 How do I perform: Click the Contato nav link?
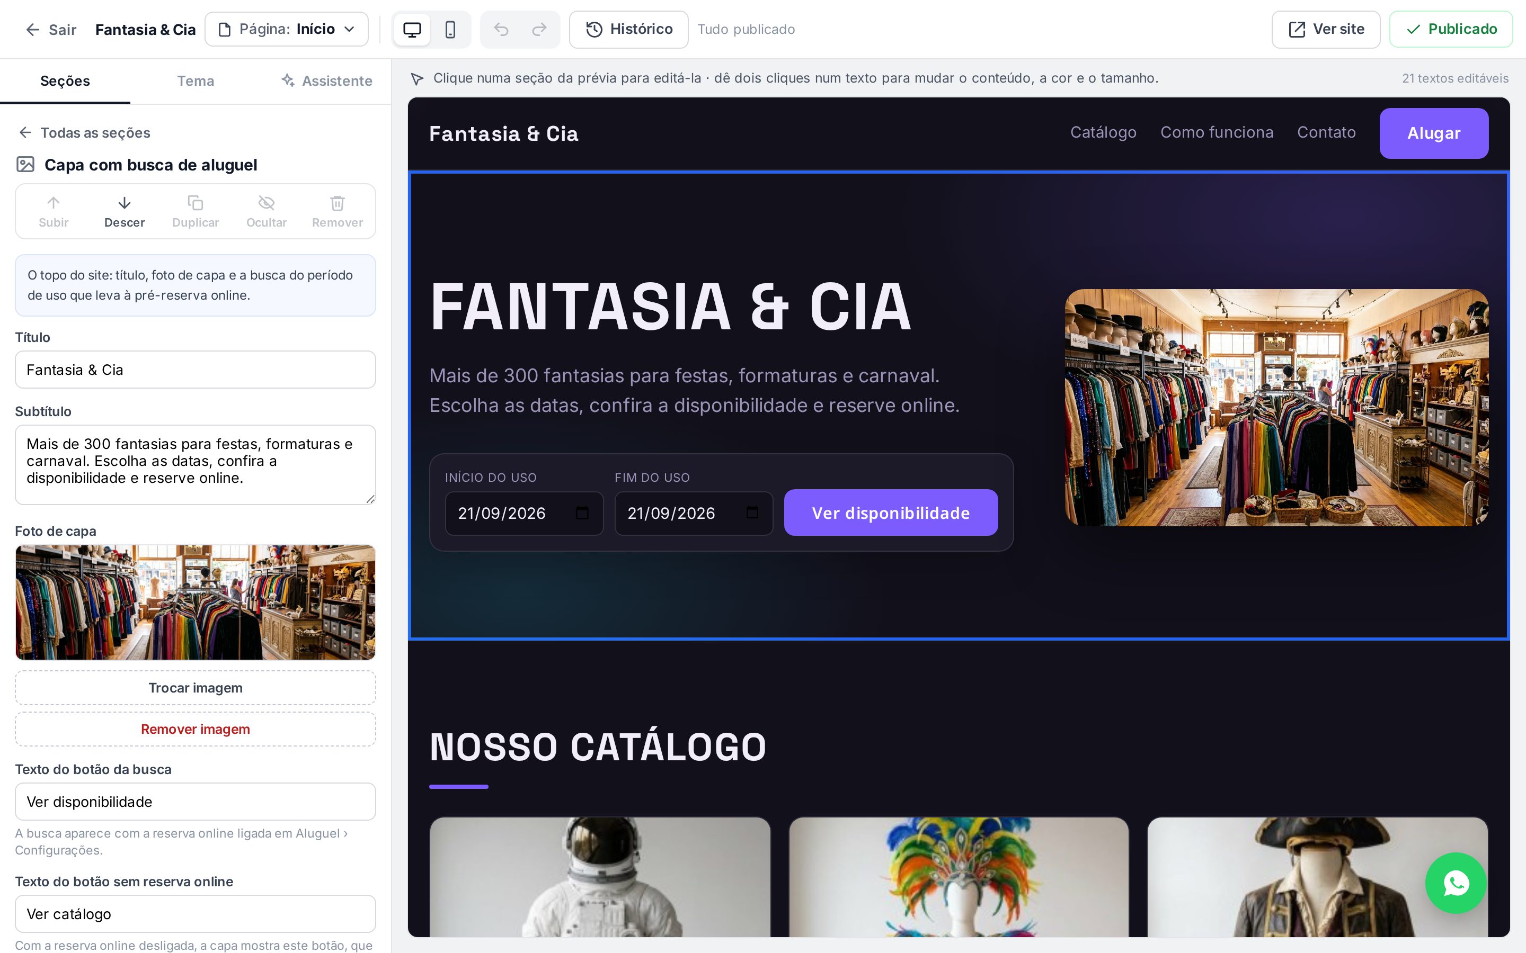click(x=1326, y=132)
